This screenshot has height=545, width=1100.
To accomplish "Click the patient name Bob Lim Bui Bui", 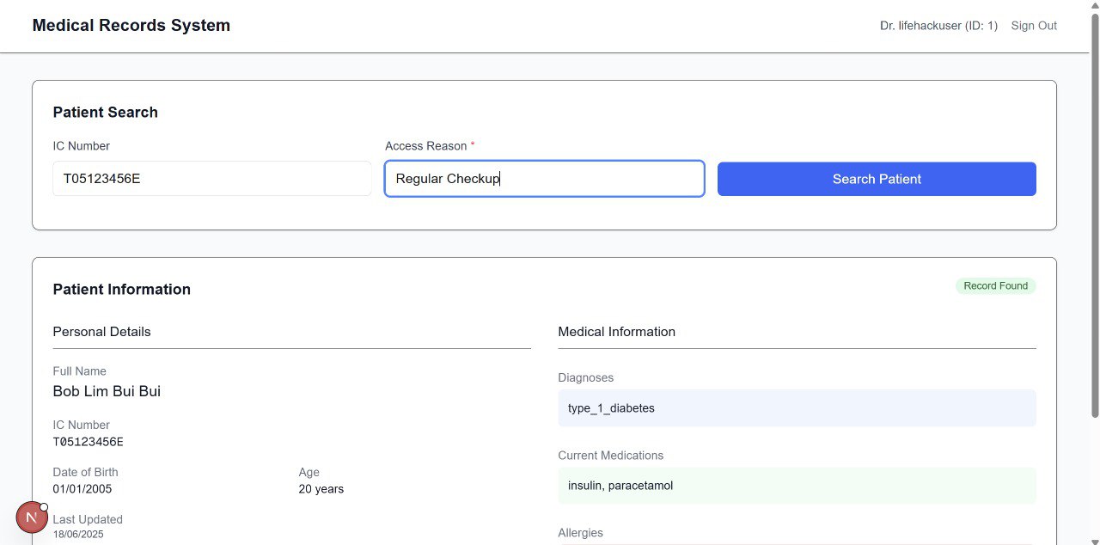I will [x=107, y=392].
